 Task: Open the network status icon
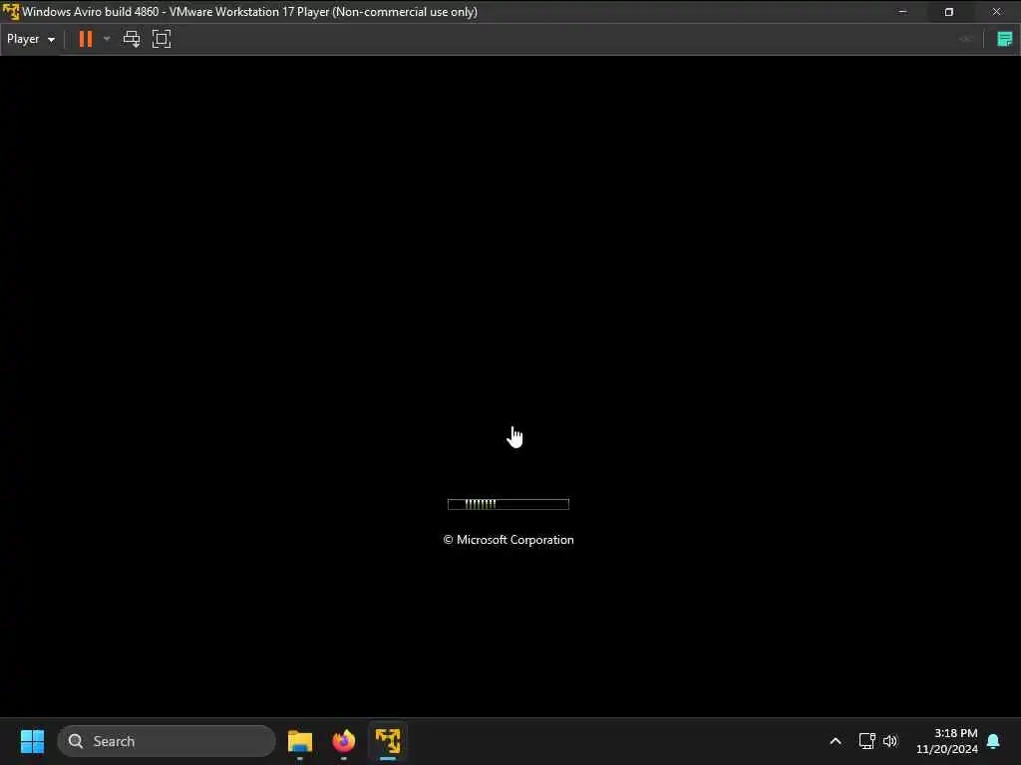866,741
